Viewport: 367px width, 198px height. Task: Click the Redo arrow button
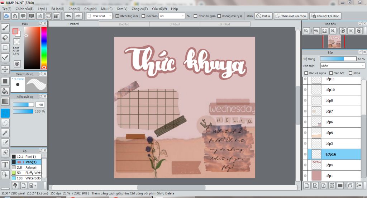78,16
